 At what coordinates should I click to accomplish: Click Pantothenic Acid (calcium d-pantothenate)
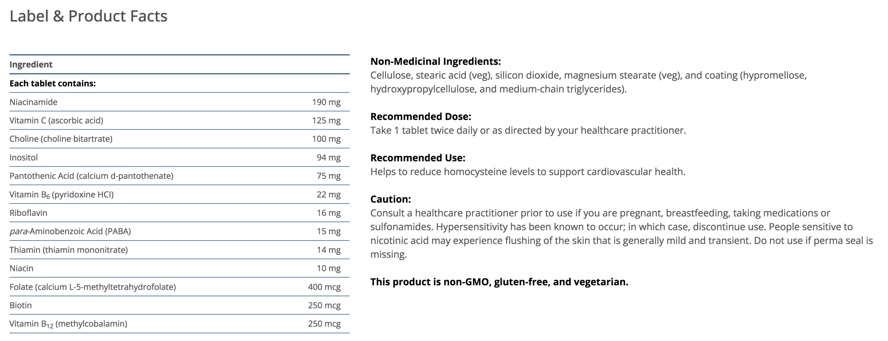point(91,176)
